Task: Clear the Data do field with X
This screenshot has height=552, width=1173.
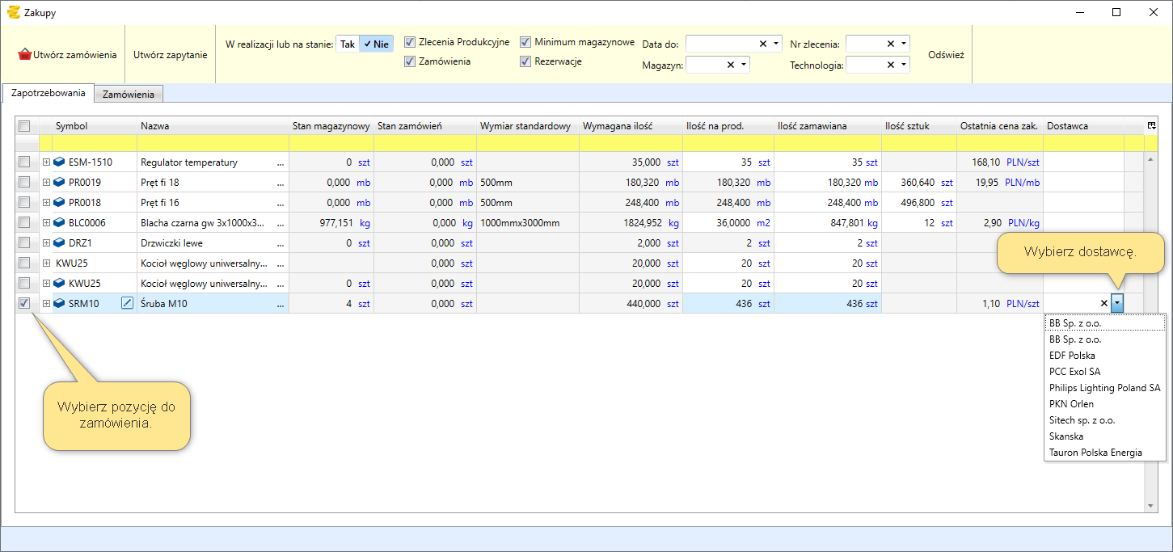Action: [x=763, y=44]
